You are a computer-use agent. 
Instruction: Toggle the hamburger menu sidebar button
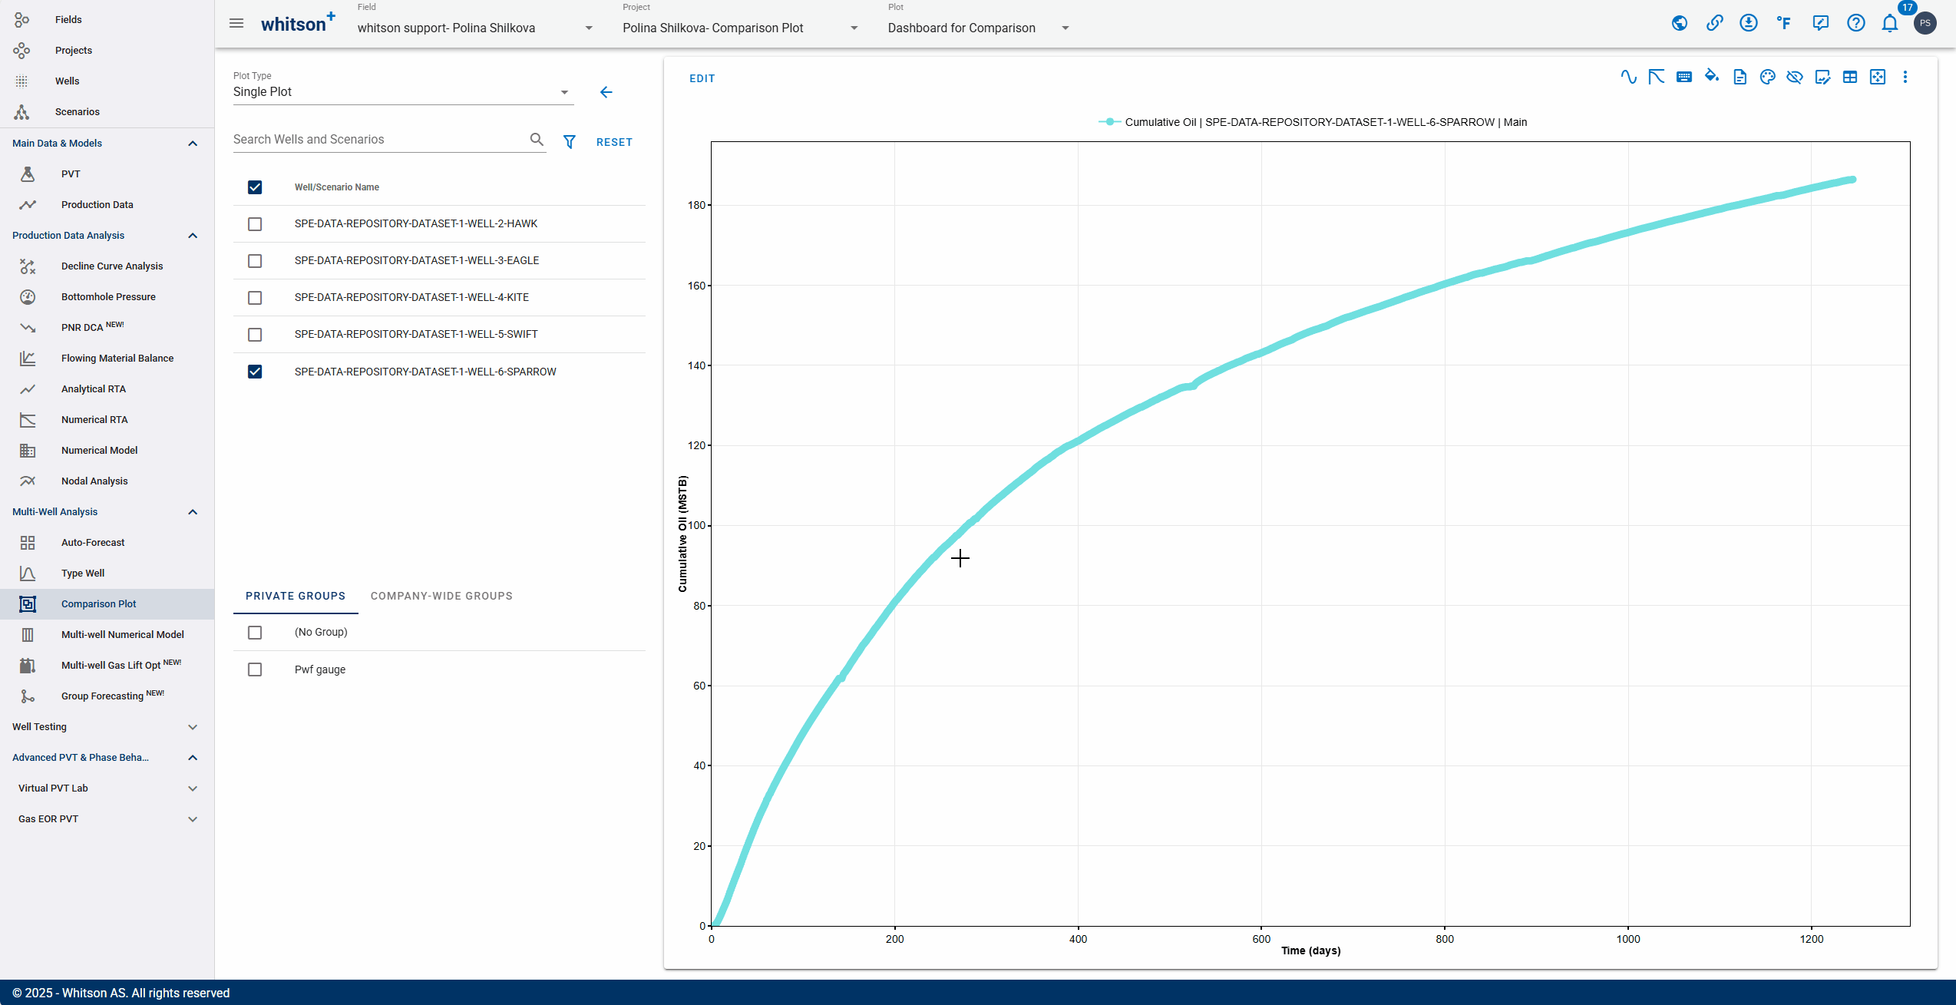click(236, 23)
